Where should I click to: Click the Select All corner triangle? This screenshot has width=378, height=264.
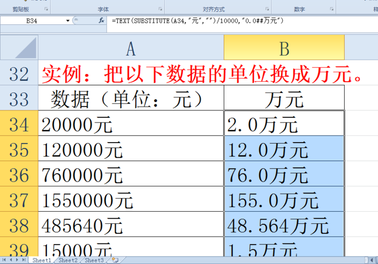[19, 48]
